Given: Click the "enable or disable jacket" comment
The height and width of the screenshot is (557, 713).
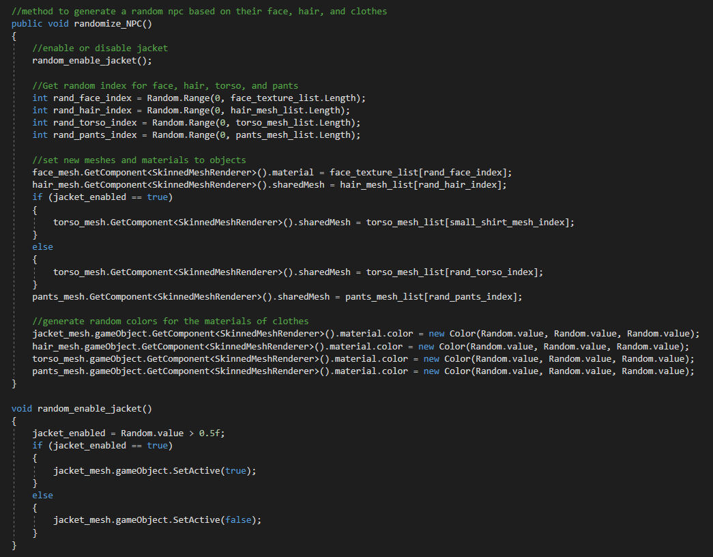Looking at the screenshot, I should click(x=100, y=48).
